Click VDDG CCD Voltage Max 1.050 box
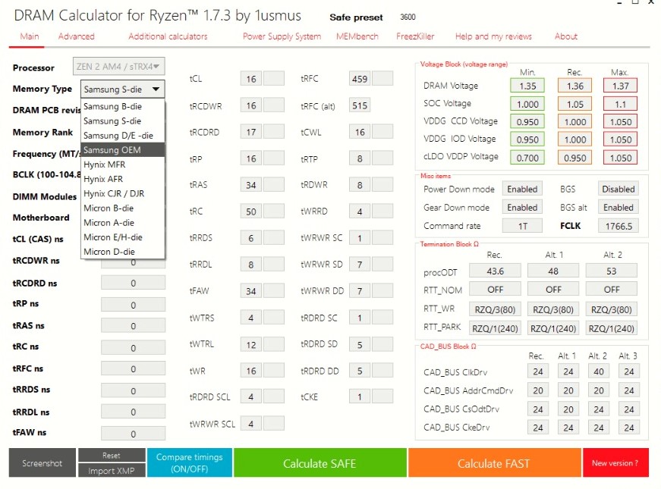This screenshot has width=661, height=489. coord(621,122)
